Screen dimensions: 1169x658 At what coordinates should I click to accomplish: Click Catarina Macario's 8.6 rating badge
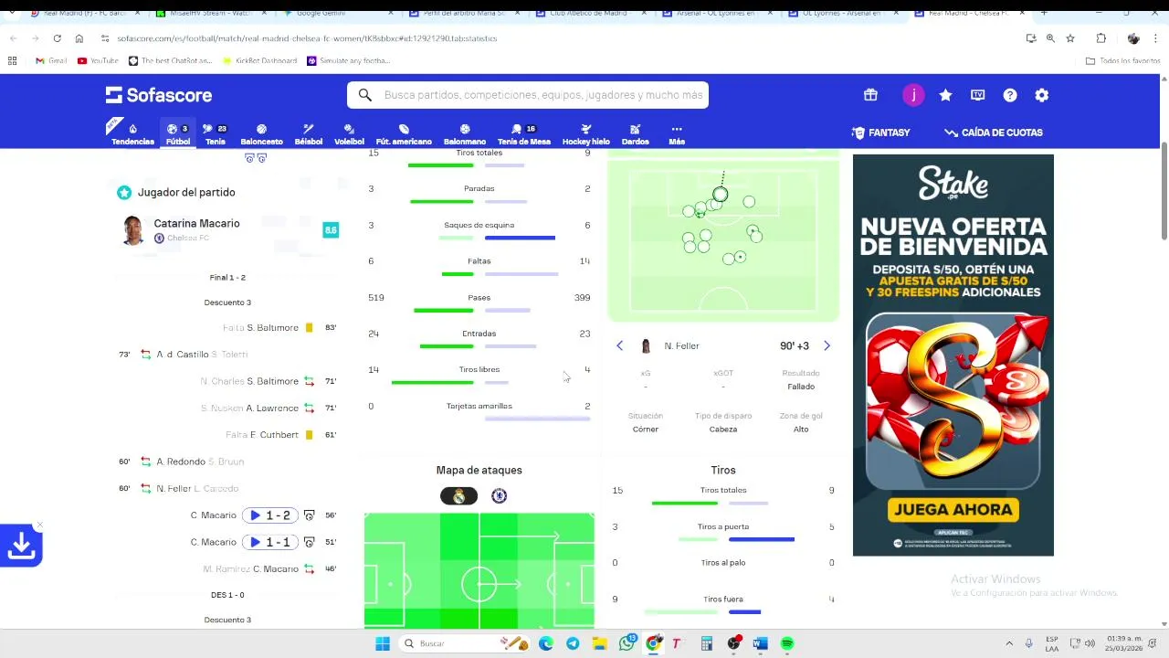[x=331, y=229]
